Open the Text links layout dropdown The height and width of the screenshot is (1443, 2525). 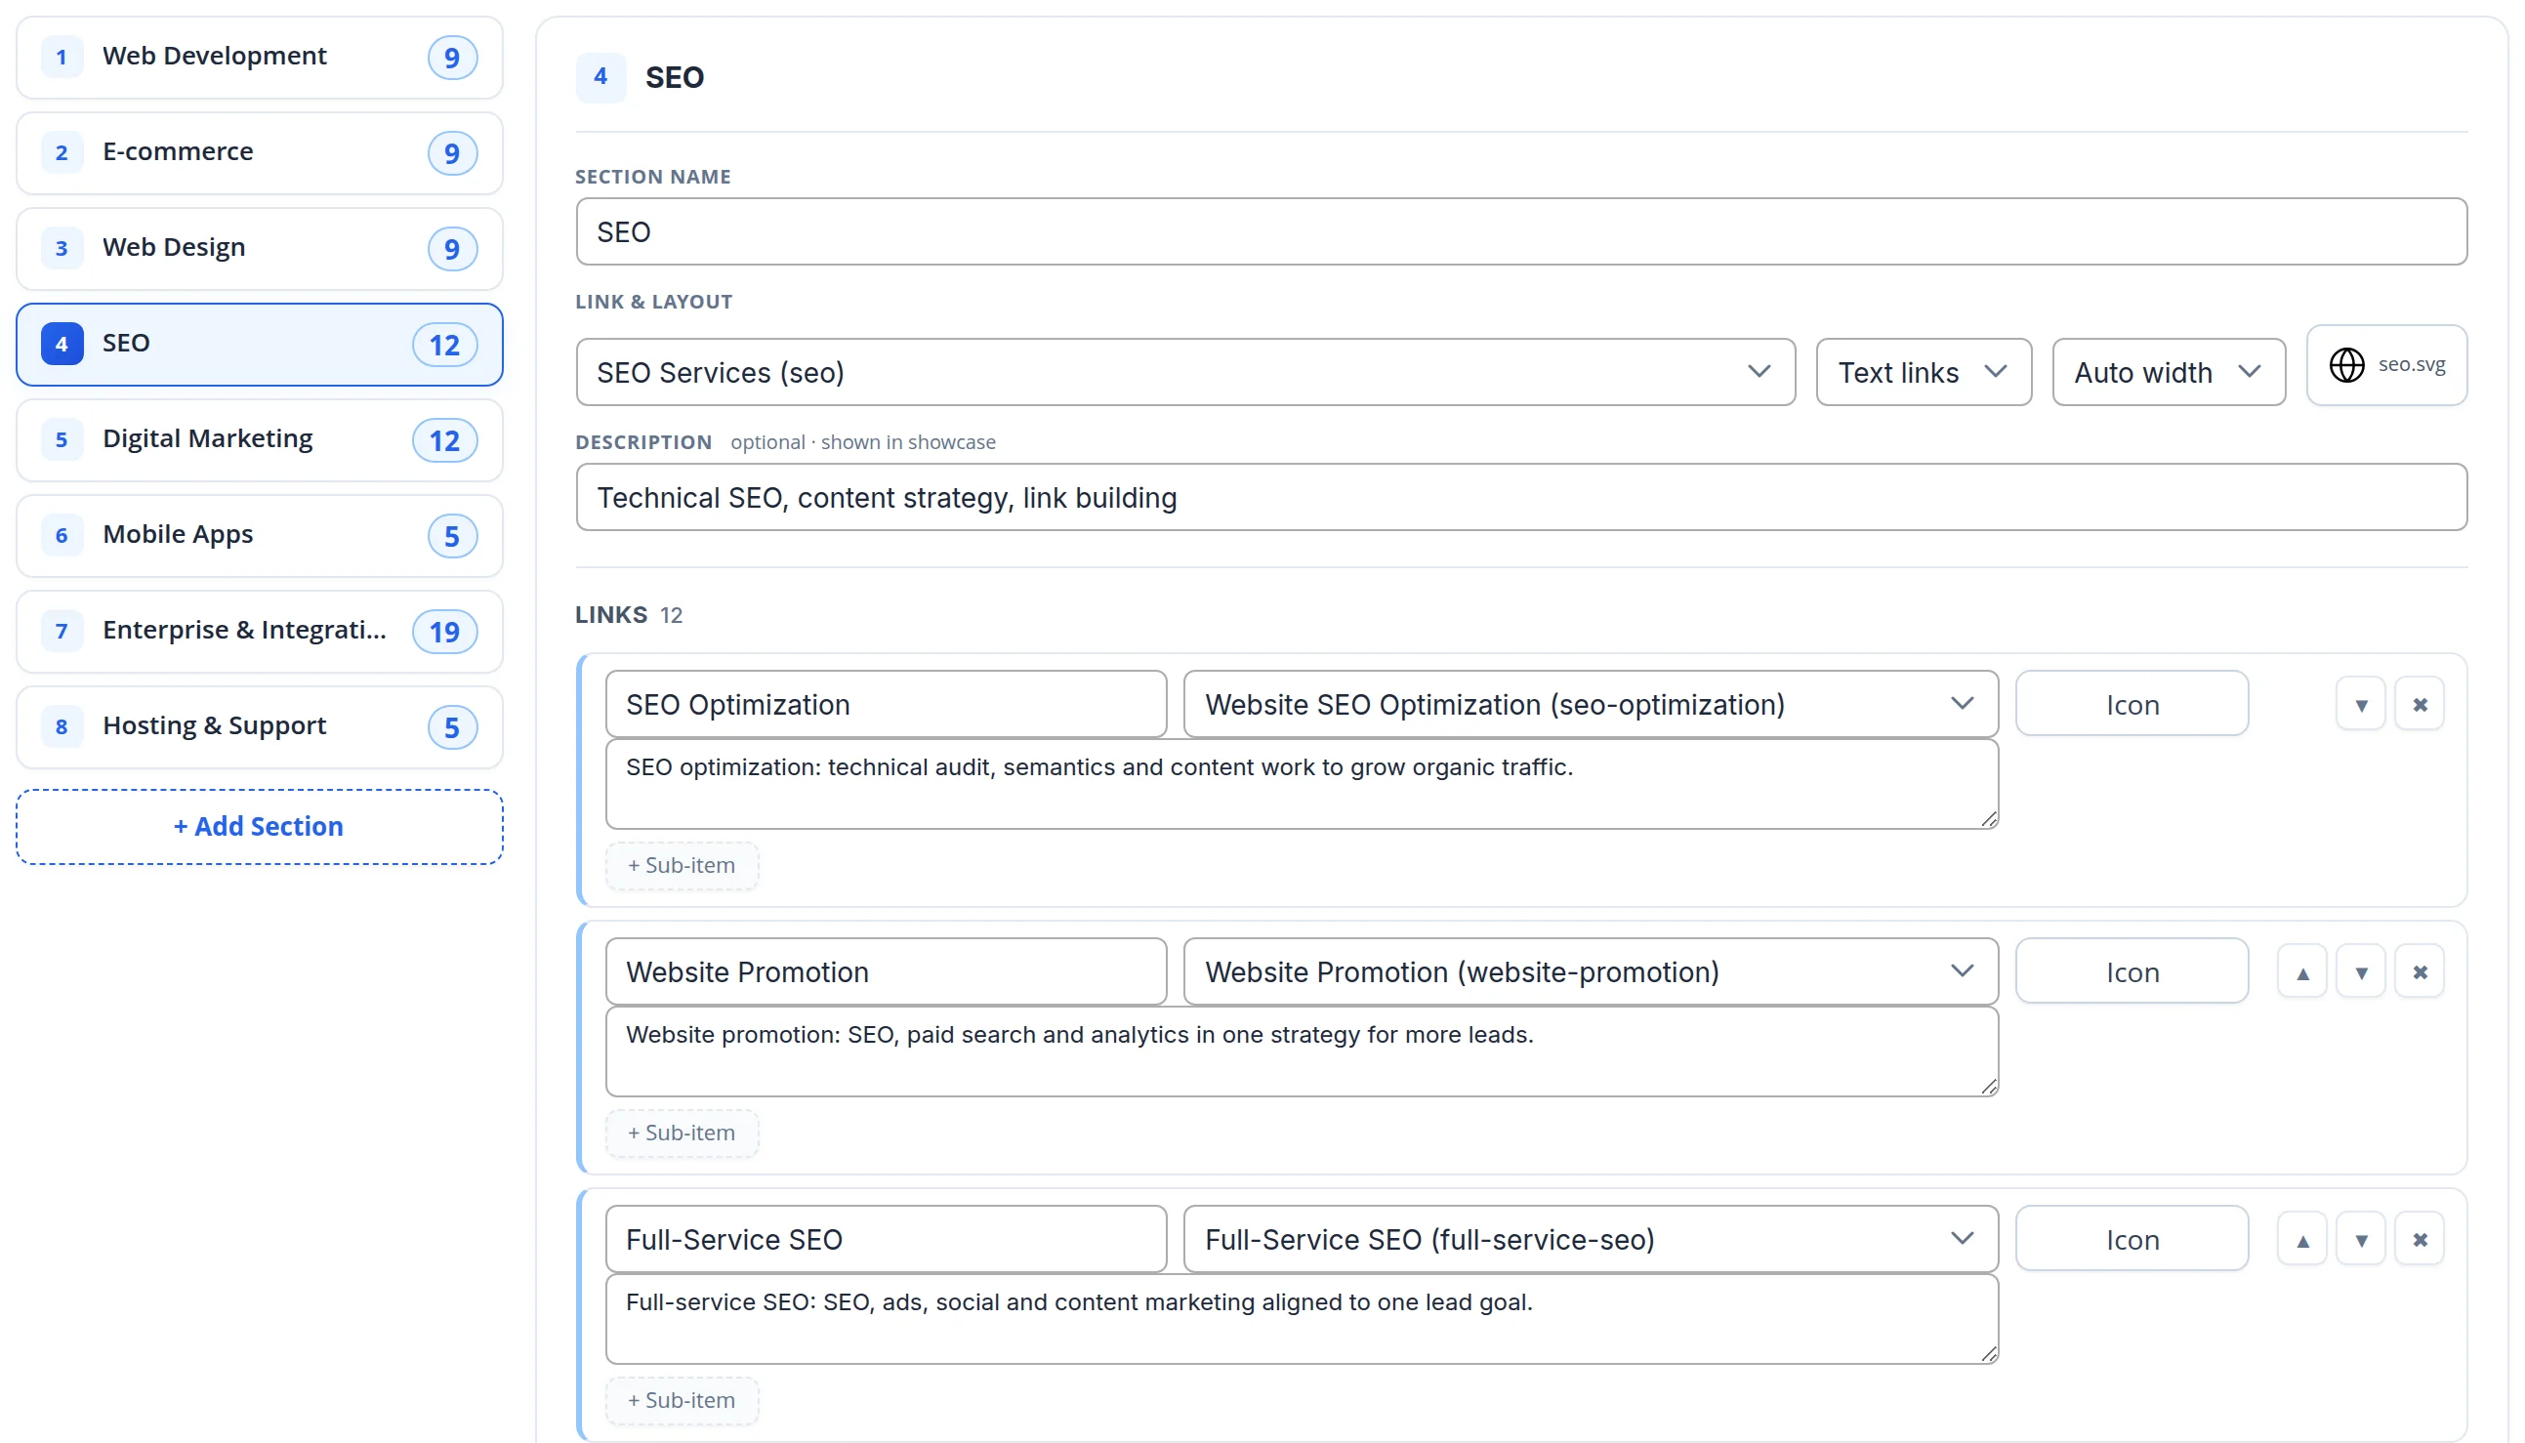coord(1924,373)
